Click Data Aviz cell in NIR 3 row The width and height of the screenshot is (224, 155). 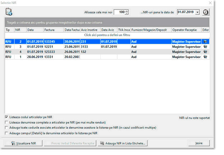tap(109, 47)
